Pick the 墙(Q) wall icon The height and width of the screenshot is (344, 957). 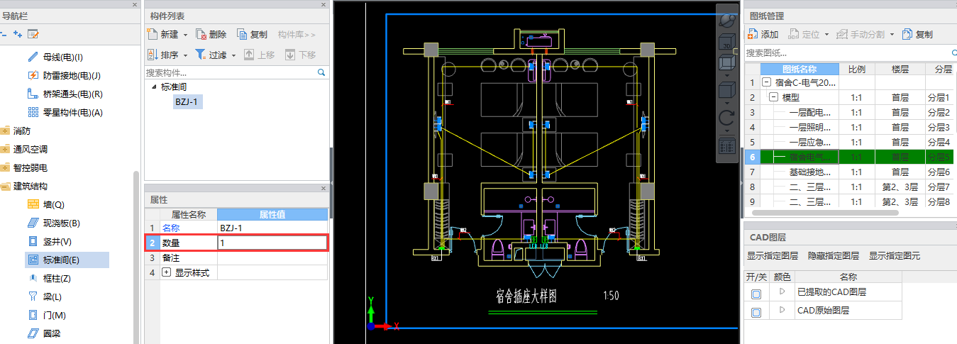click(x=33, y=204)
